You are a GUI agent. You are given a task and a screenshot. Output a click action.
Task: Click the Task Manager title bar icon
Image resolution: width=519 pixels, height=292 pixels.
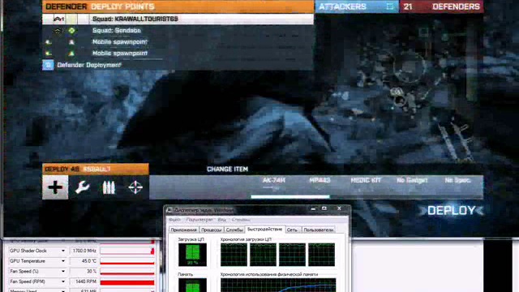[x=169, y=210]
